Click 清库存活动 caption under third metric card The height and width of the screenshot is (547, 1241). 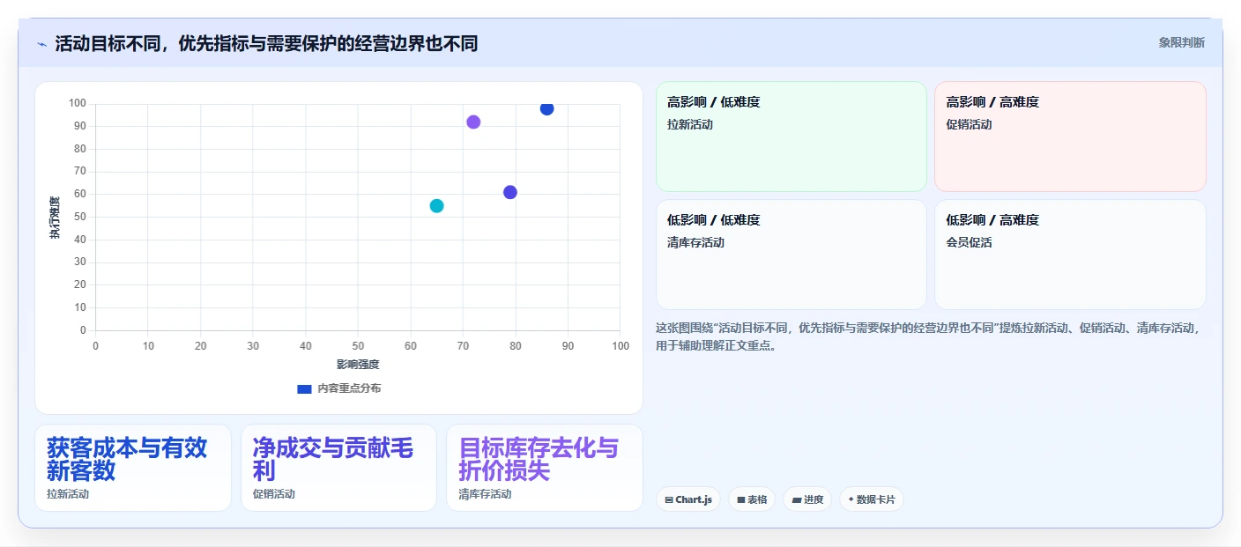pyautogui.click(x=485, y=494)
